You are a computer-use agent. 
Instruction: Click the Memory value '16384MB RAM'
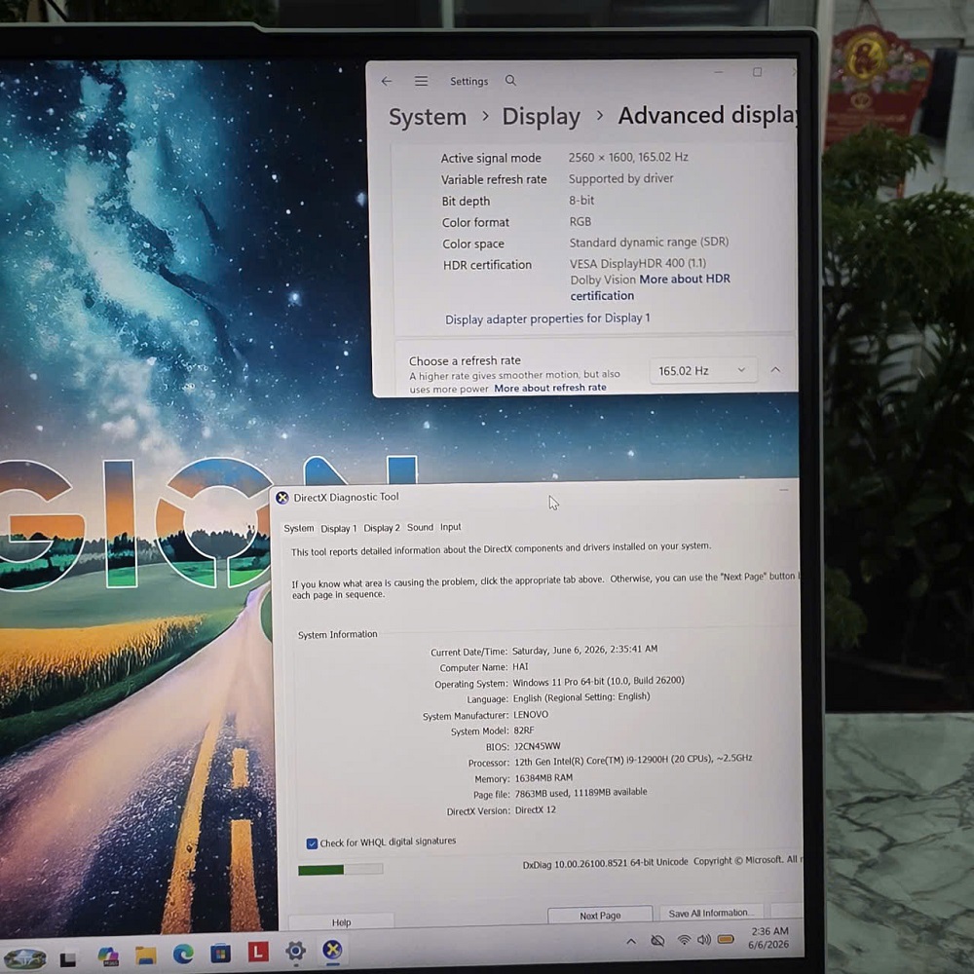[x=543, y=778]
